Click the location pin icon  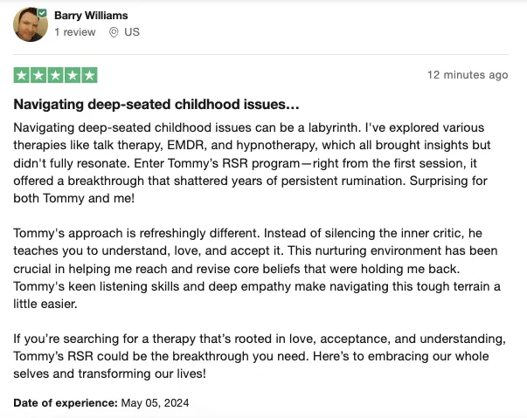point(114,32)
